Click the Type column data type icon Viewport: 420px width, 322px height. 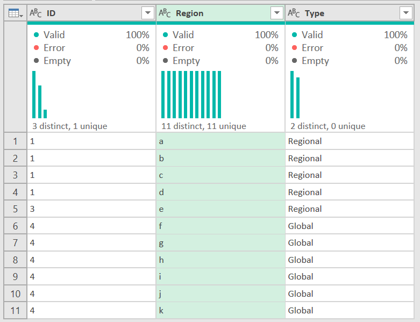pyautogui.click(x=294, y=13)
